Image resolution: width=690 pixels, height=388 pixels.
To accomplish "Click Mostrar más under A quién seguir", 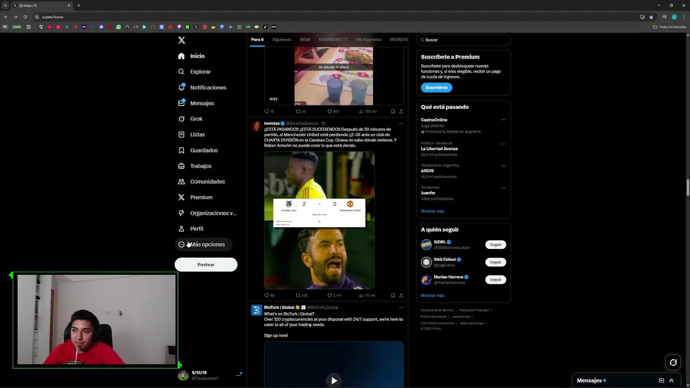I will click(x=432, y=296).
